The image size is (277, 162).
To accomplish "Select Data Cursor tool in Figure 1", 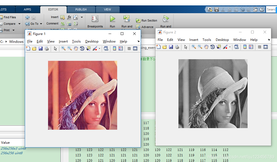I will pos(88,48).
